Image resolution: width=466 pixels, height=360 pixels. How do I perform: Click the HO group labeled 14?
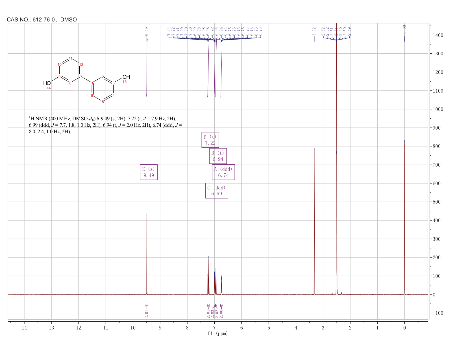(x=47, y=83)
